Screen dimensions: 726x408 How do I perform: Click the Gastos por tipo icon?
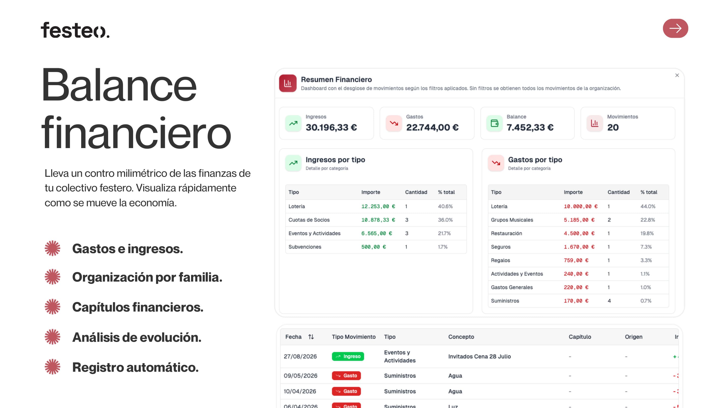(496, 163)
